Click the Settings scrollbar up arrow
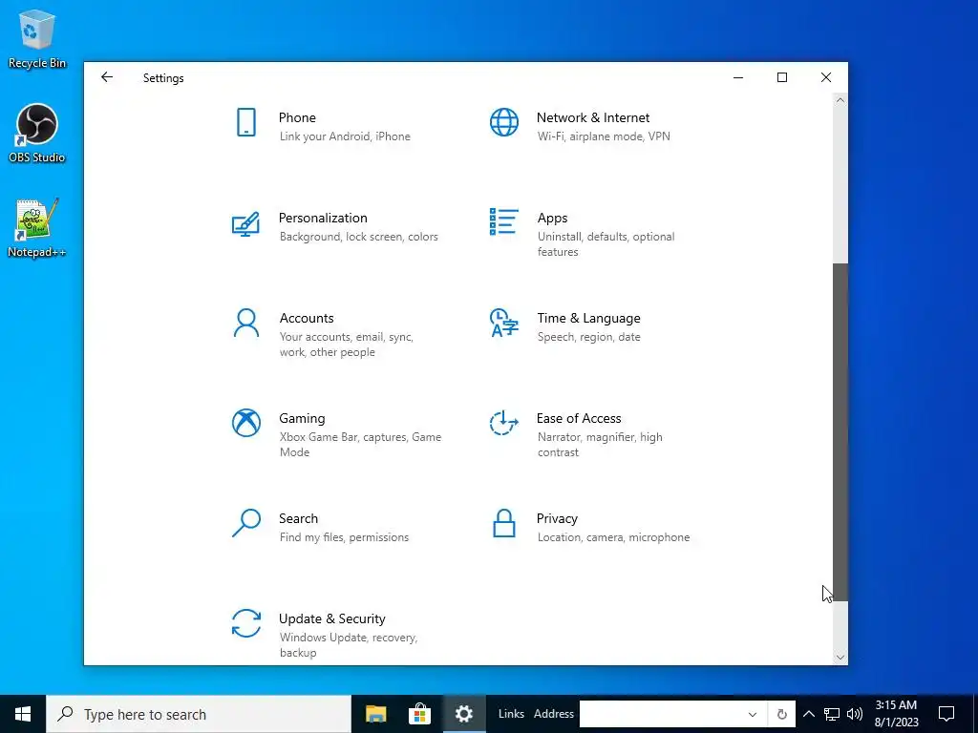 click(840, 99)
